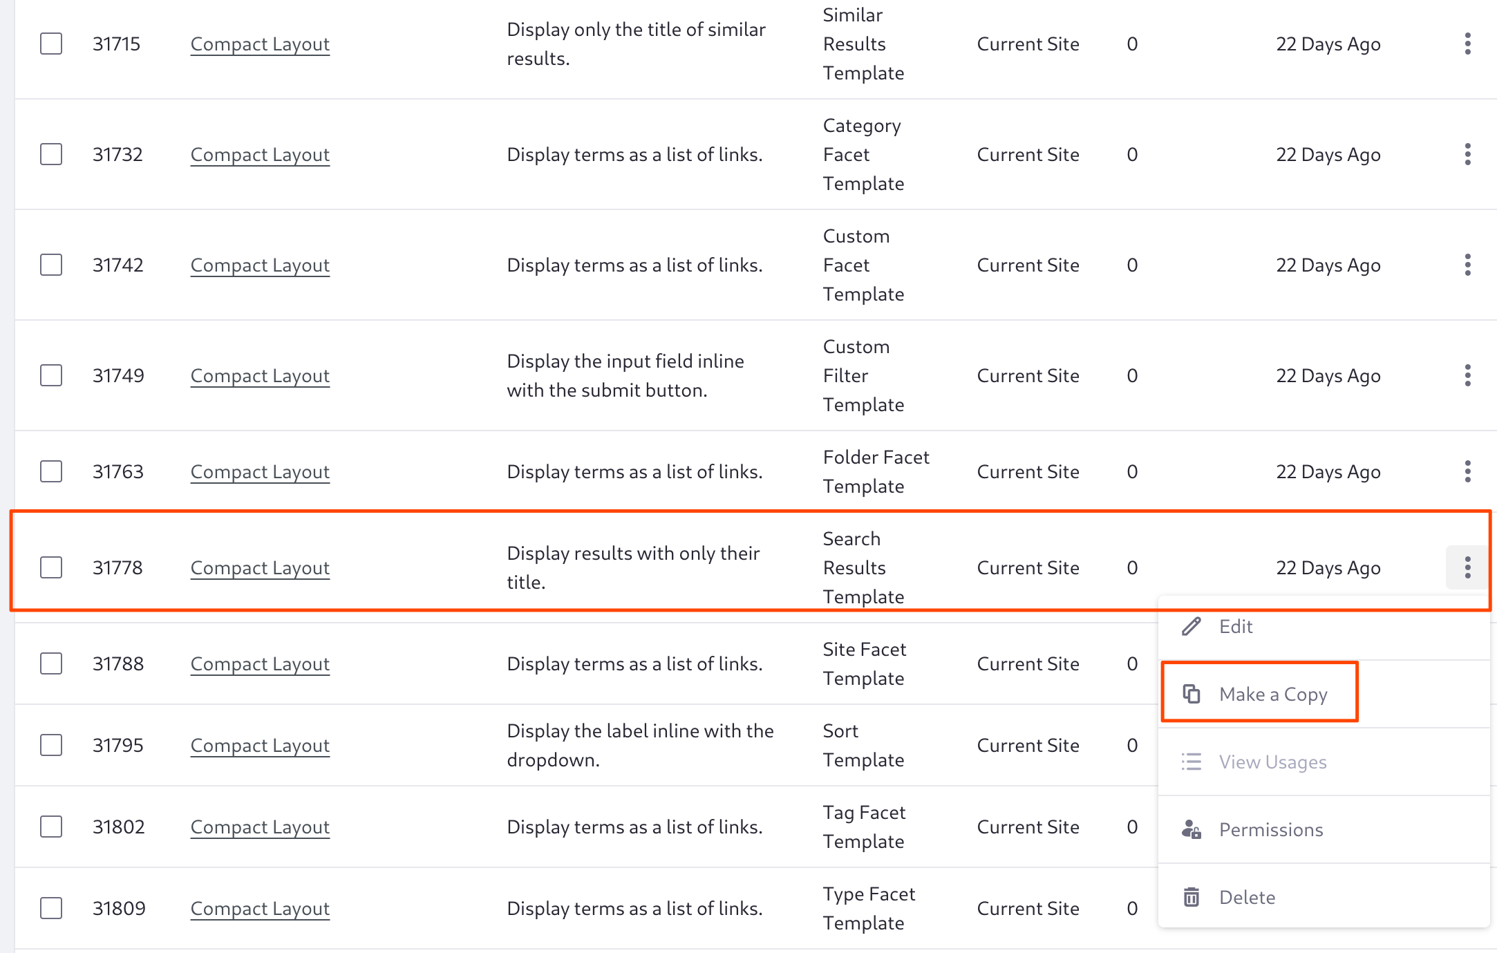Screen dimensions: 1497x953
Task: Choose Edit from the context menu
Action: click(1324, 626)
